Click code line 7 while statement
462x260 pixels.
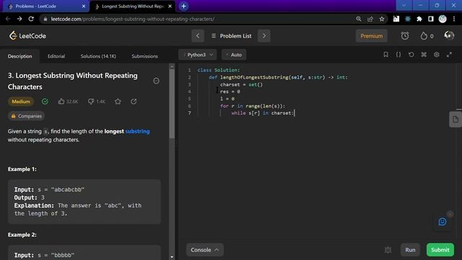tap(262, 113)
